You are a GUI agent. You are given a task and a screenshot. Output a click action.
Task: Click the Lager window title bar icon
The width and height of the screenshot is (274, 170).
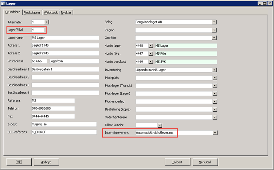click(4, 3)
